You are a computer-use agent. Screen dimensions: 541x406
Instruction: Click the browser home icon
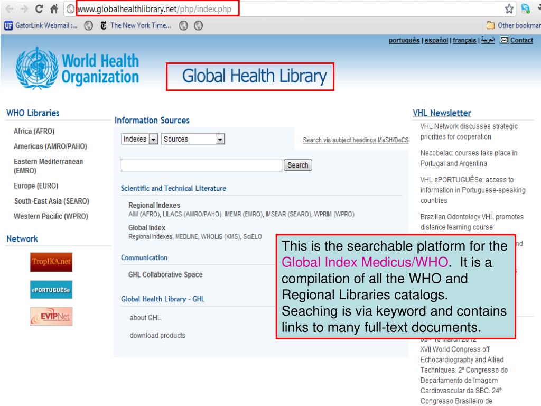[54, 8]
